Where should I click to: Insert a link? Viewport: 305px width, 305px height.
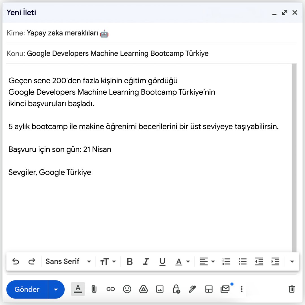tap(111, 289)
